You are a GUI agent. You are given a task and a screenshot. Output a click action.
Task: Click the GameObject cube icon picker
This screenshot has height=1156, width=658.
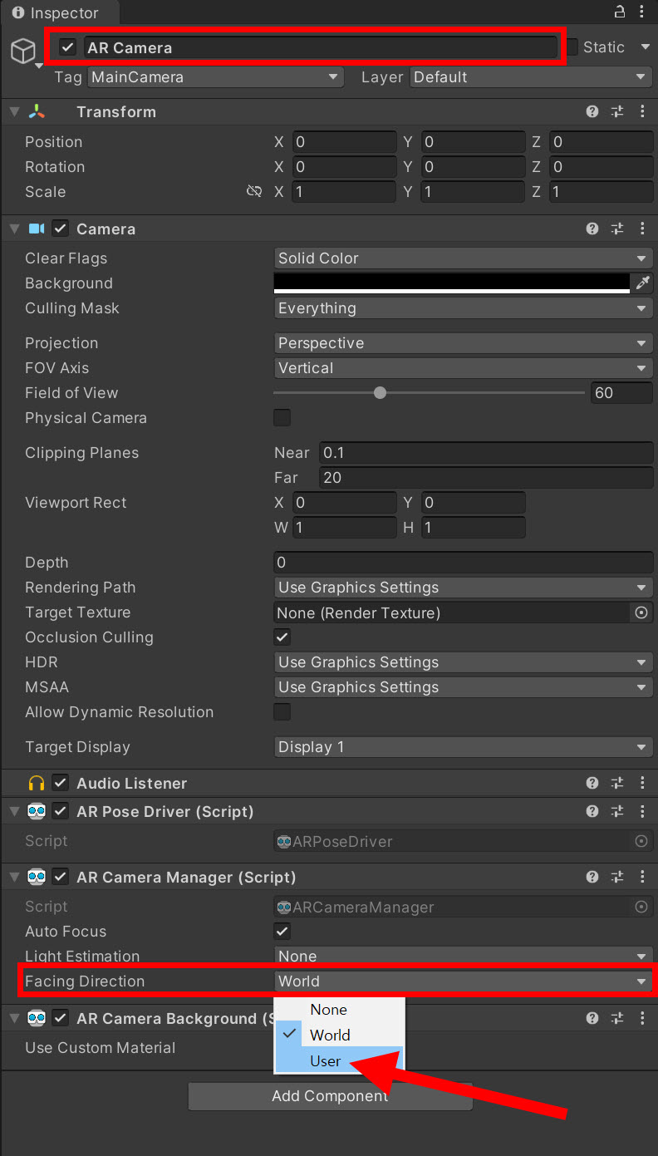[22, 52]
